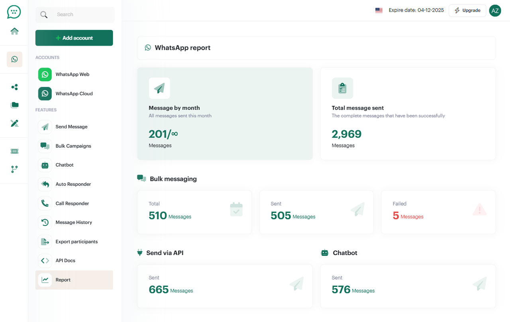Screen dimensions: 510x322
Task: Open the folder icon in left rail
Action: pyautogui.click(x=14, y=105)
